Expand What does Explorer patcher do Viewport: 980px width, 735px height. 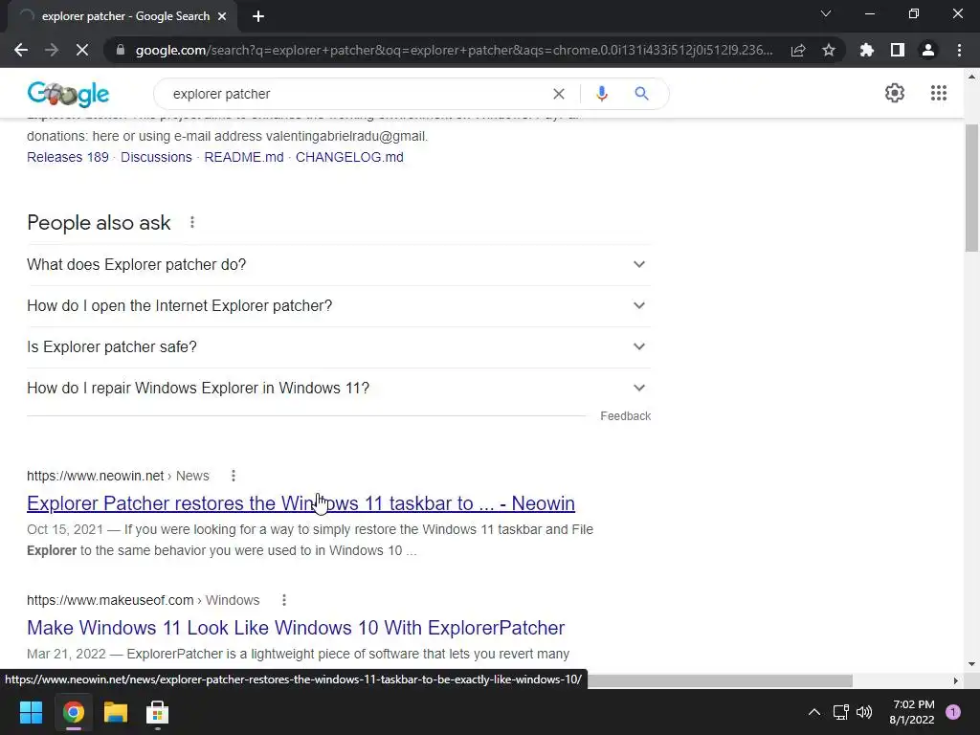[339, 264]
